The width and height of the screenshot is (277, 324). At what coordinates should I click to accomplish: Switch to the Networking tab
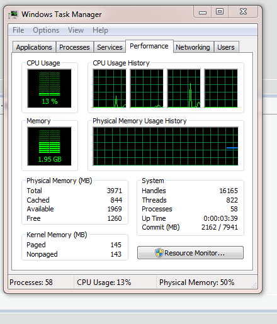(193, 47)
